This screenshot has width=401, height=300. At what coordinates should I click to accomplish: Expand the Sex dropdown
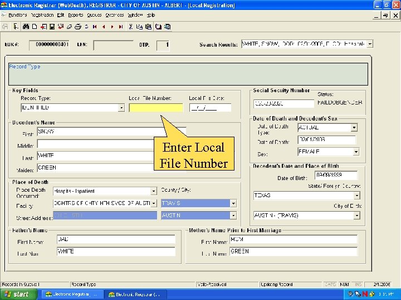356,152
